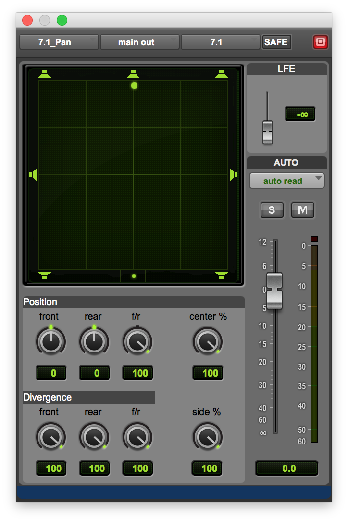The height and width of the screenshot is (522, 348).
Task: Click the bottom-right rear speaker icon
Action: [x=221, y=275]
